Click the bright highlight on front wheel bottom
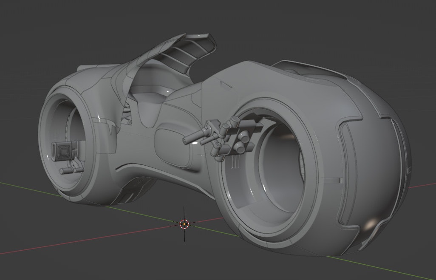 (371, 223)
